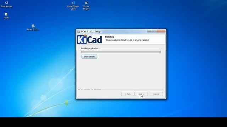Screen dimensions: 227x127
Task: Minimize the KiCad Setup window
Action: click(x=150, y=31)
